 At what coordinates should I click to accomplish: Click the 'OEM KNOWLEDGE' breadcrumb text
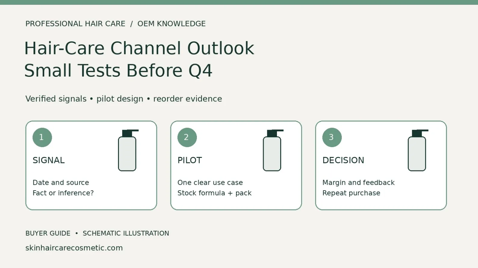pos(172,24)
